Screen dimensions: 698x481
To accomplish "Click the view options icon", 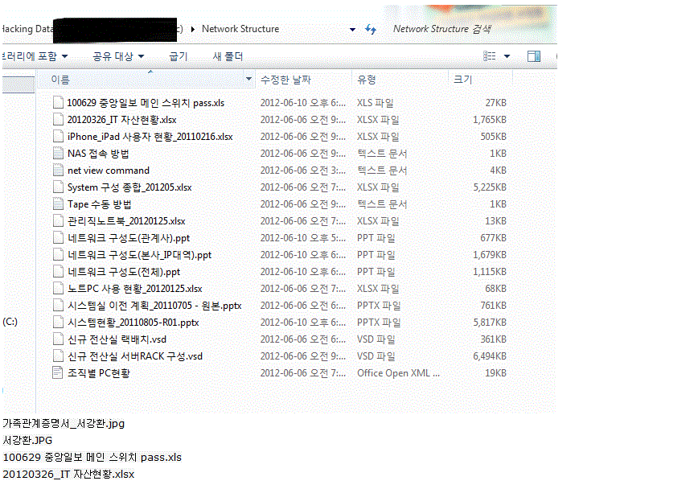I will [490, 56].
